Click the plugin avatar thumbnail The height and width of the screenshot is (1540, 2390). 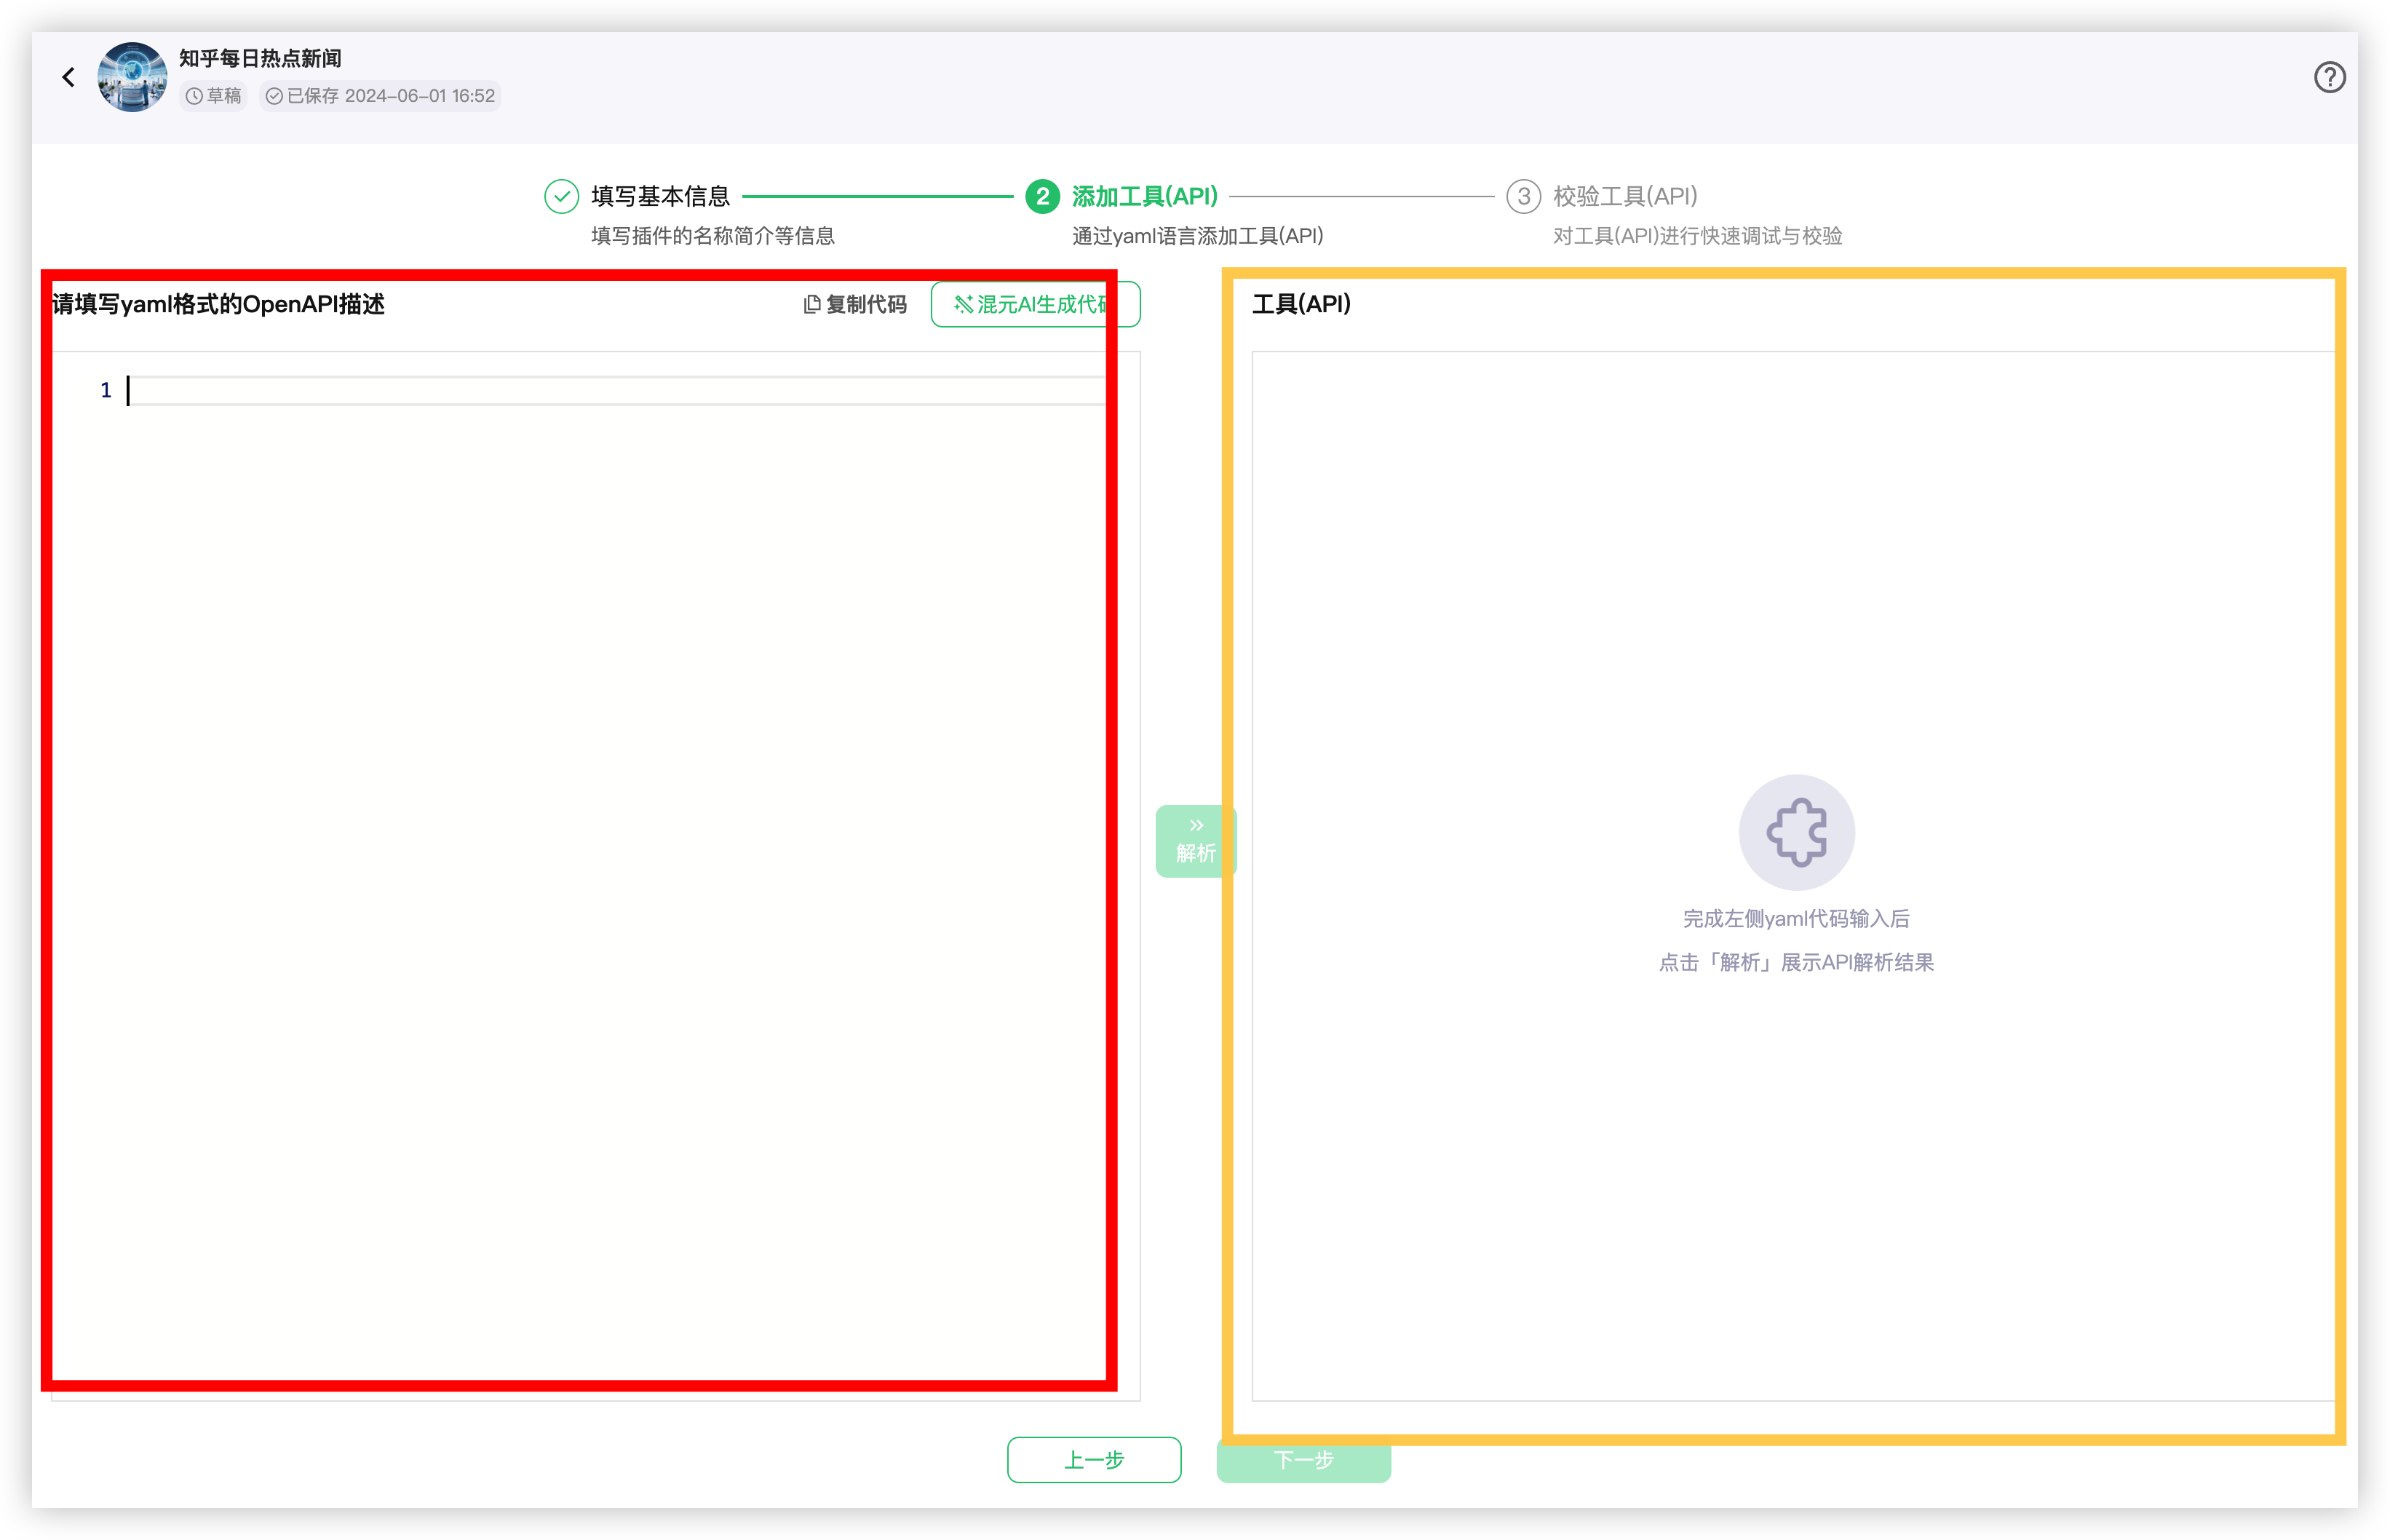[x=132, y=77]
